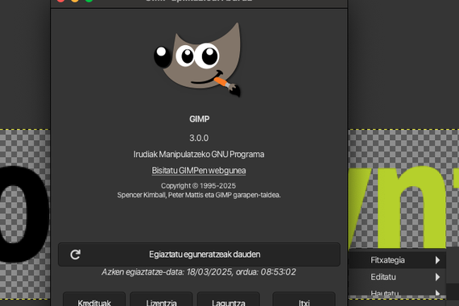Click the green zoom button of the dialog
This screenshot has height=306, width=459.
tap(89, 1)
